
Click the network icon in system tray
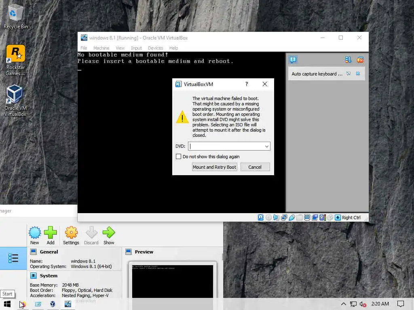(x=353, y=304)
